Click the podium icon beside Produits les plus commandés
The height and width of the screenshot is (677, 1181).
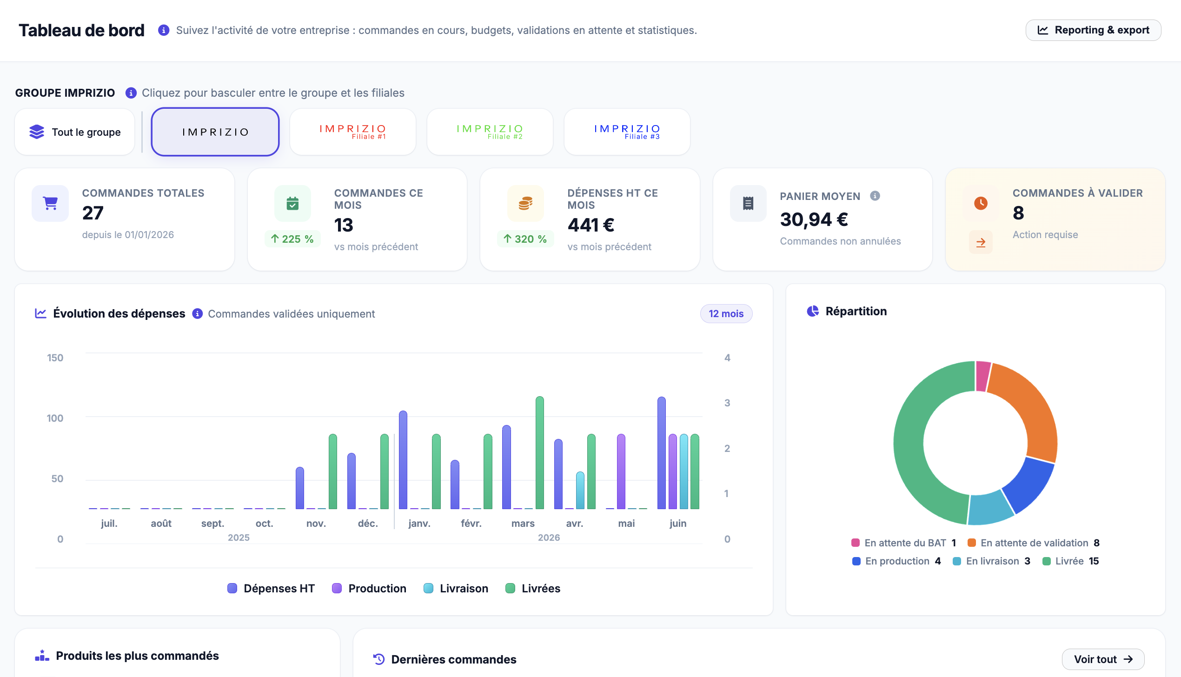click(42, 656)
